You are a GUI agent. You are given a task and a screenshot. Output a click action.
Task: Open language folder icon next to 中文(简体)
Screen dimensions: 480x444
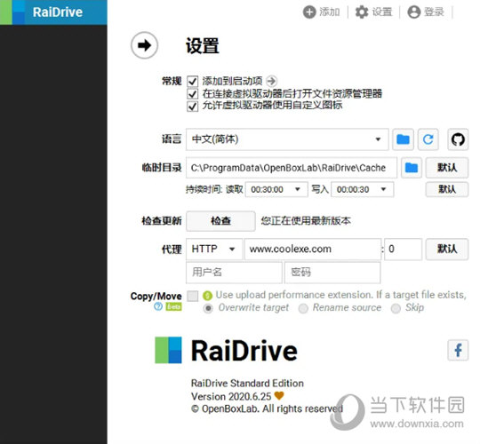tap(403, 139)
